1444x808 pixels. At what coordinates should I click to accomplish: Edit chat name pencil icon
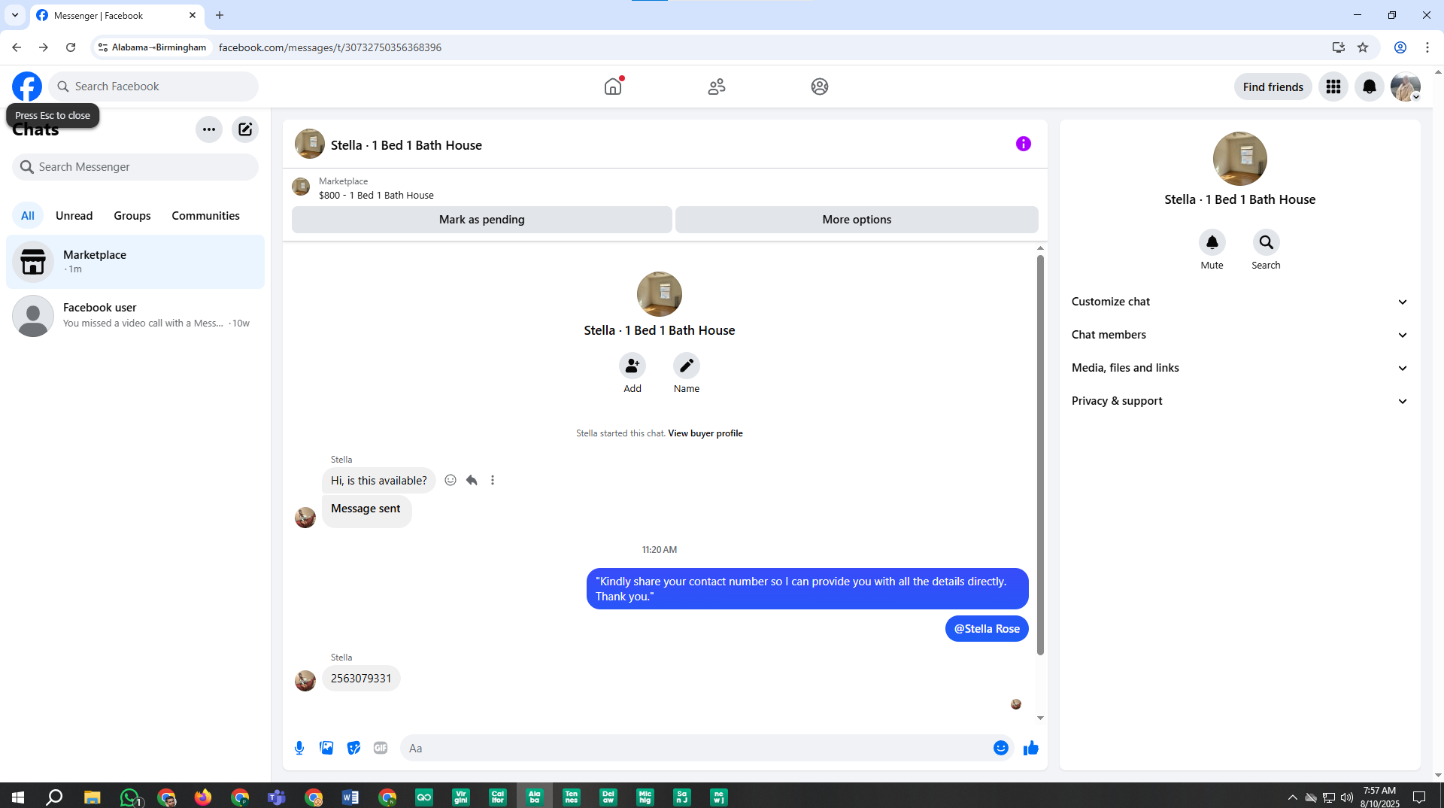tap(687, 366)
